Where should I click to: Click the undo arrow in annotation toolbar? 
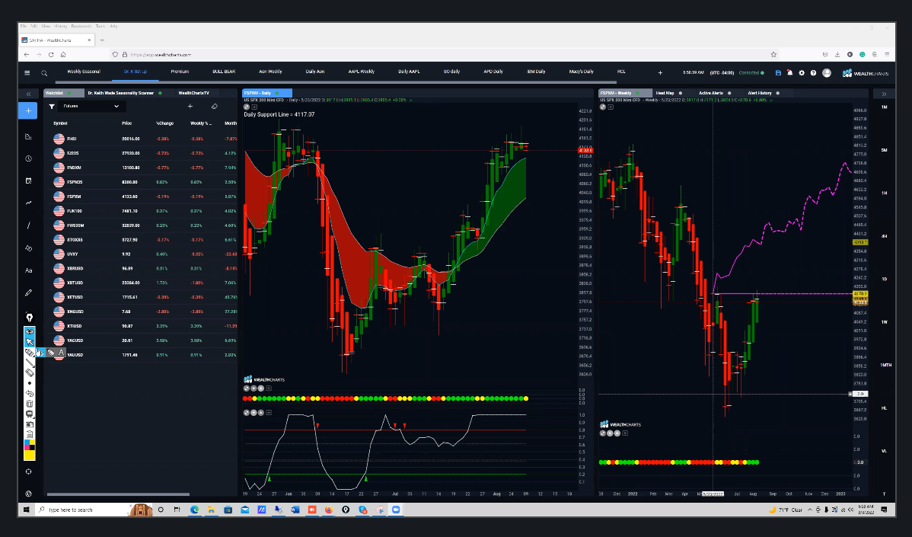[x=30, y=394]
